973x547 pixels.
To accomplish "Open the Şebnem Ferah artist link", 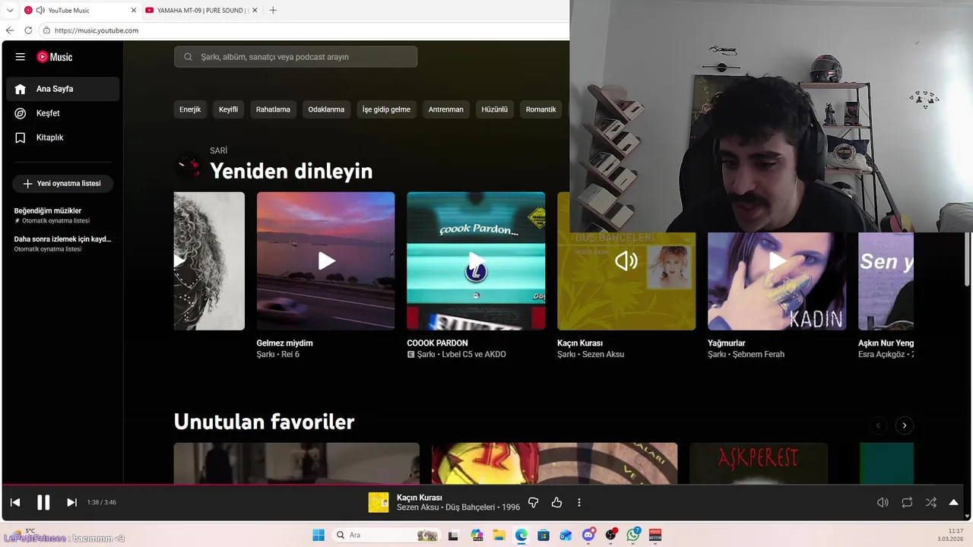I will pyautogui.click(x=759, y=355).
